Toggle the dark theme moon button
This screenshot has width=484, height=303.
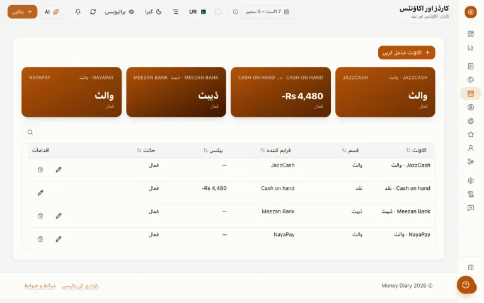153,12
